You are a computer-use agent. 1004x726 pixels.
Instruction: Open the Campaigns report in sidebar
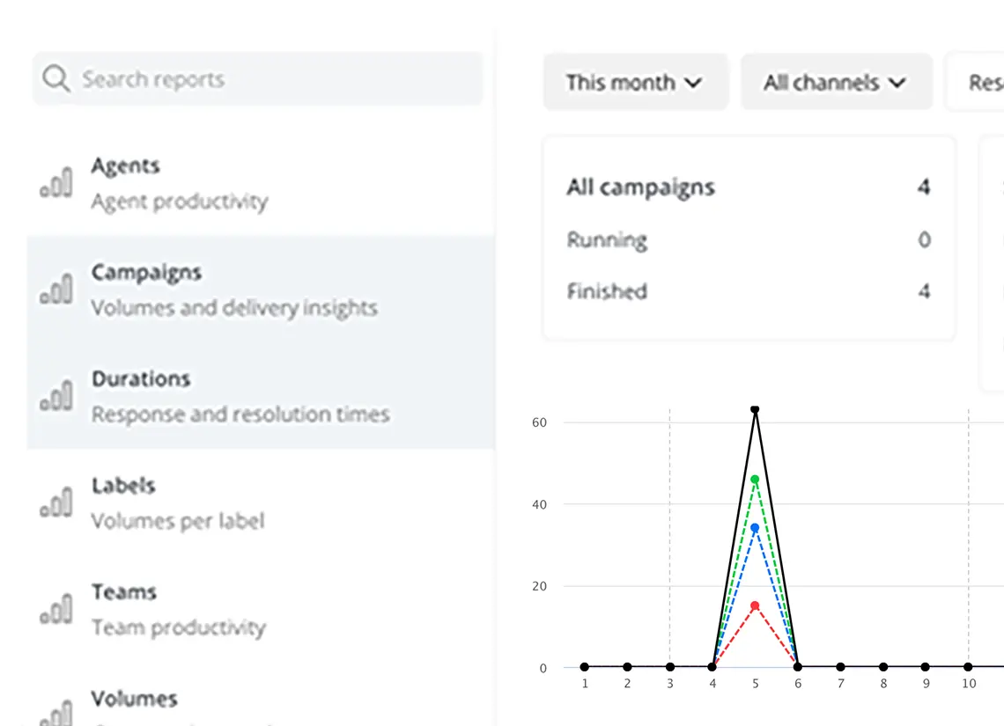[x=234, y=290]
